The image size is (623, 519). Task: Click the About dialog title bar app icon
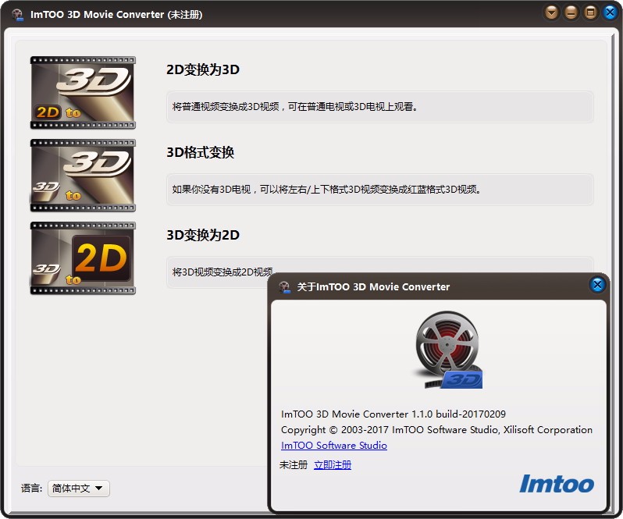coord(284,286)
